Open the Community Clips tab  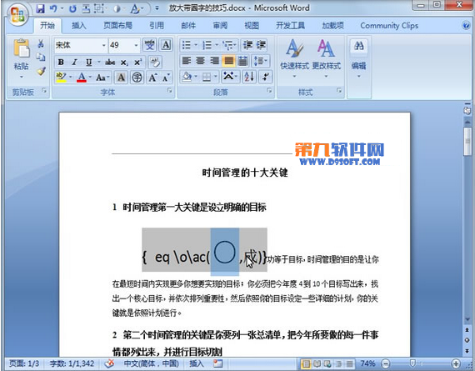click(389, 26)
